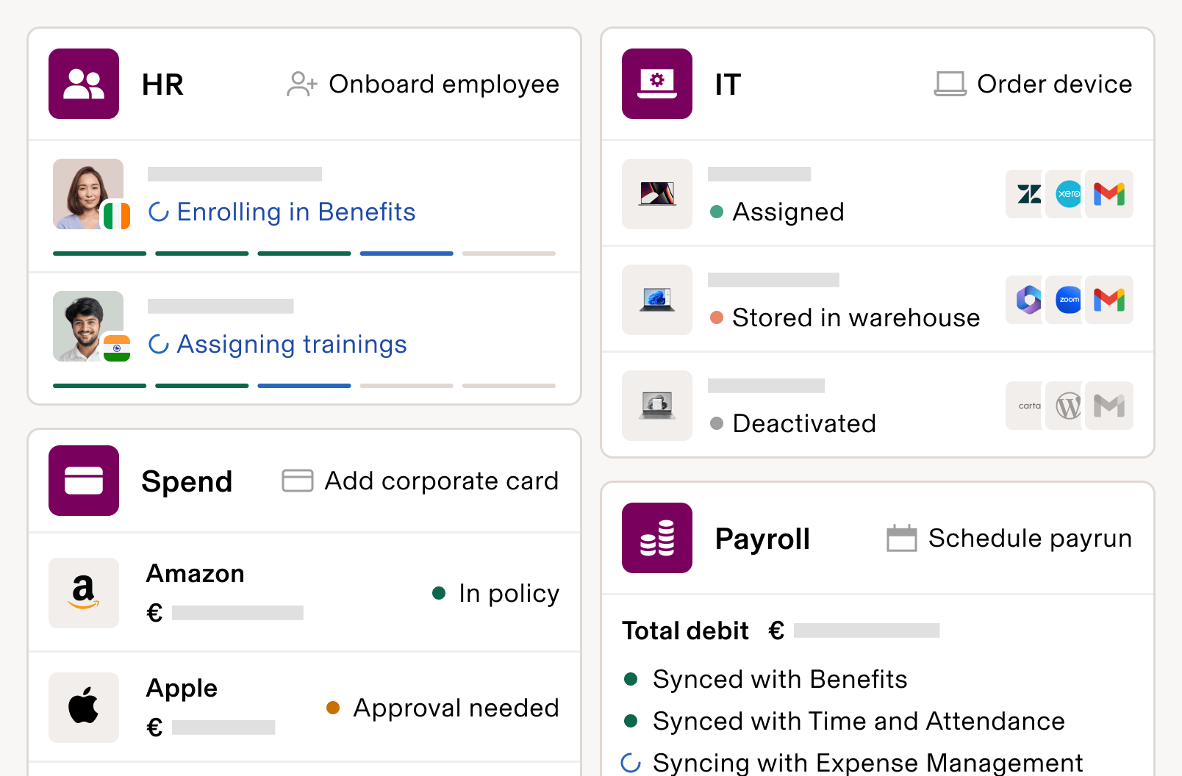Open the Xero icon in the IT card
This screenshot has width=1182, height=776.
point(1066,194)
